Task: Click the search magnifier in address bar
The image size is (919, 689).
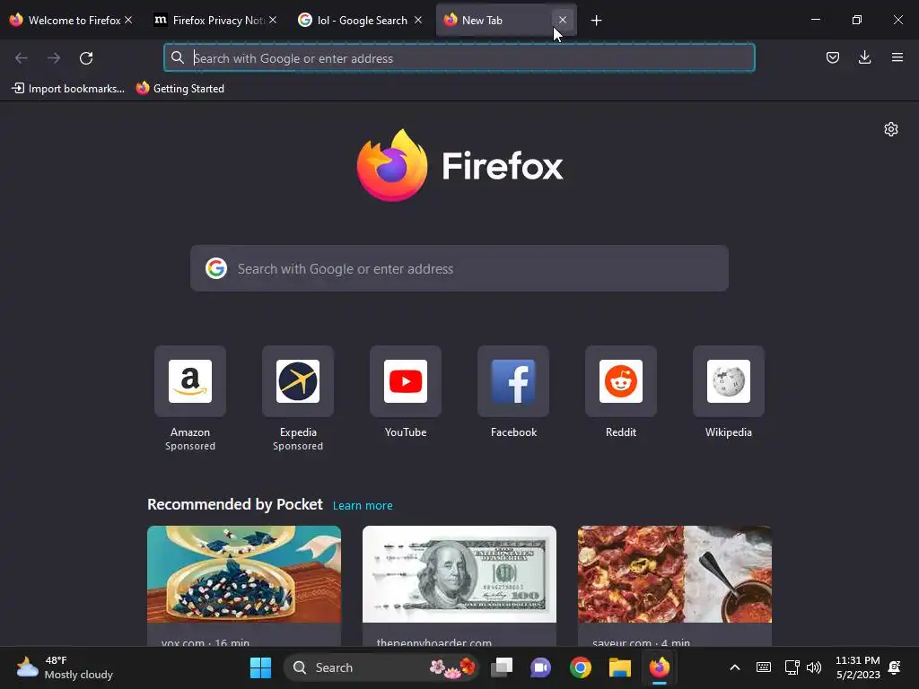Action: [x=178, y=57]
